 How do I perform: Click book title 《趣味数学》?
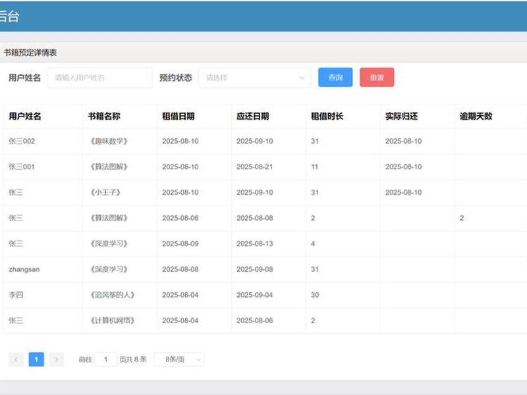point(109,141)
